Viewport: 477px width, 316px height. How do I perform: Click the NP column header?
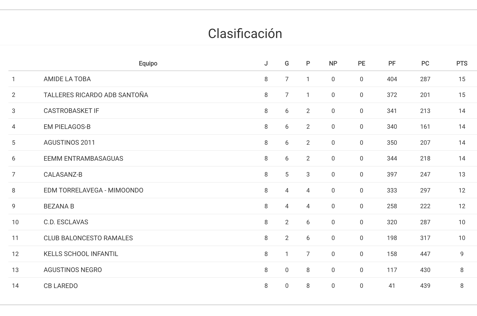pos(333,64)
